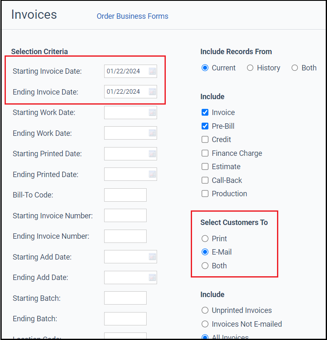This screenshot has width=327, height=340.
Task: Click inside the Bill-To Code field
Action: (x=125, y=195)
